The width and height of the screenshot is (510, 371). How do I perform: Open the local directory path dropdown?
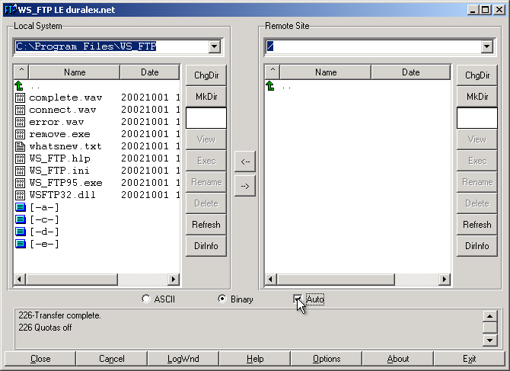coord(214,47)
